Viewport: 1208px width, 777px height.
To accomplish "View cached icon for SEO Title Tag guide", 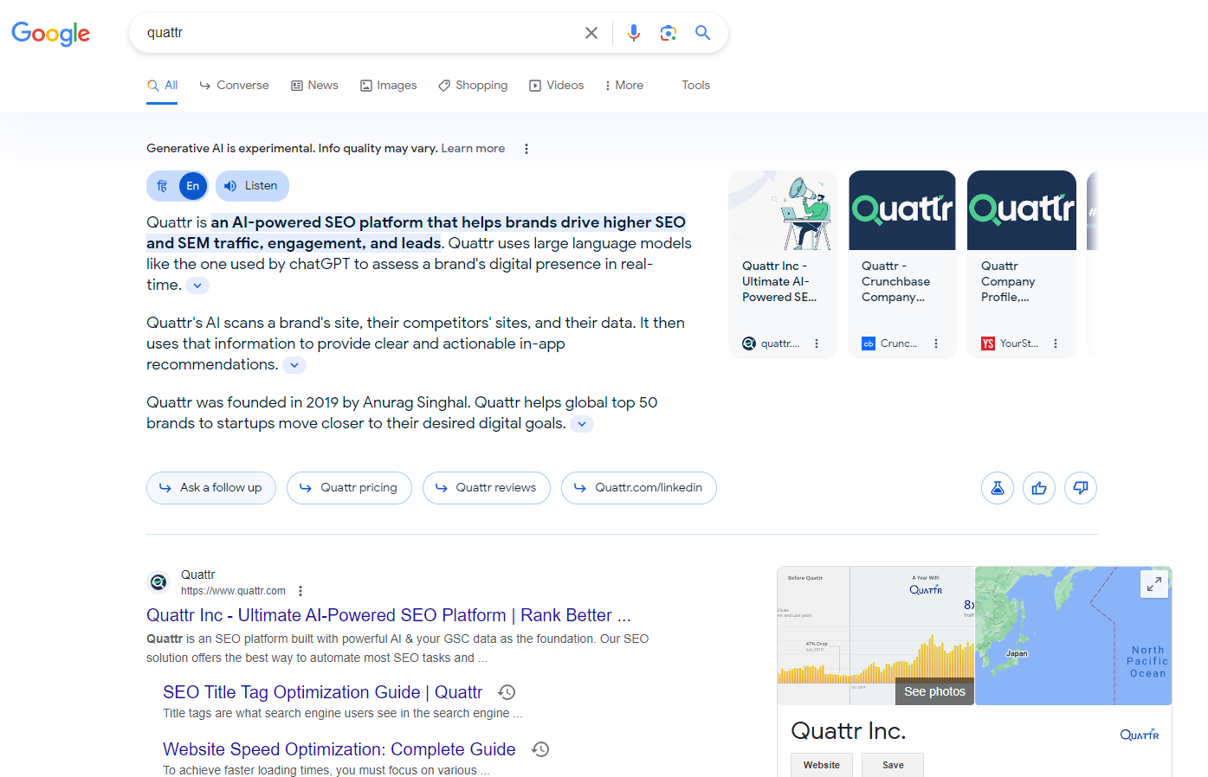I will [x=507, y=692].
